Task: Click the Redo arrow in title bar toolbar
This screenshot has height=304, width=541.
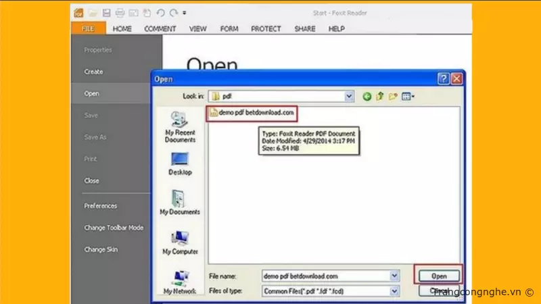Action: (174, 13)
